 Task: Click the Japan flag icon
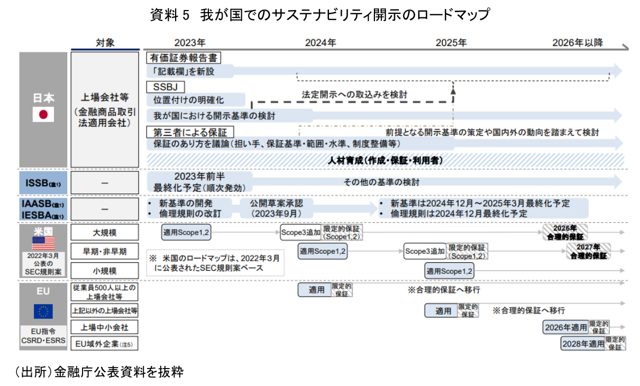point(43,114)
